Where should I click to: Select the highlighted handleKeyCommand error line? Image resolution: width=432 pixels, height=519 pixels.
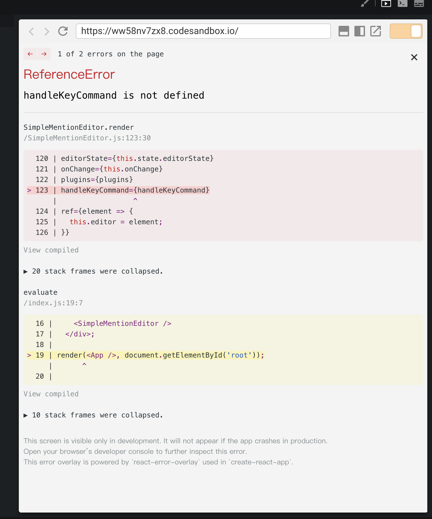coord(135,190)
